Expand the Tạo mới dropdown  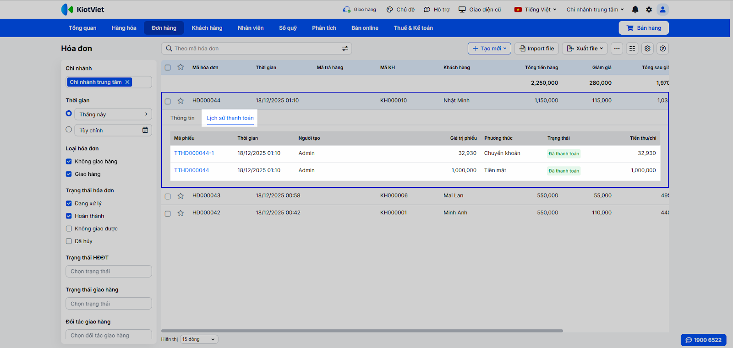click(x=489, y=49)
